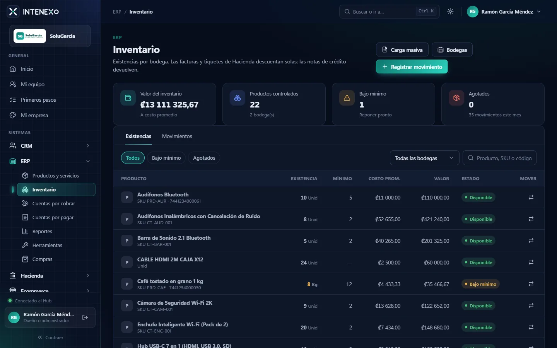
Task: Open Inicio from the sidebar
Action: pyautogui.click(x=50, y=69)
